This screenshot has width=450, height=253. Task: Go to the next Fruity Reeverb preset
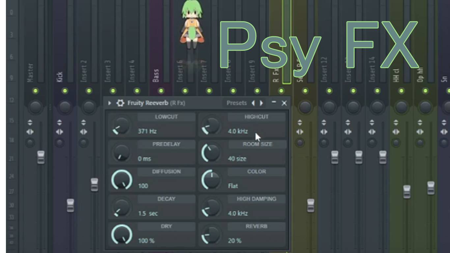pyautogui.click(x=261, y=103)
